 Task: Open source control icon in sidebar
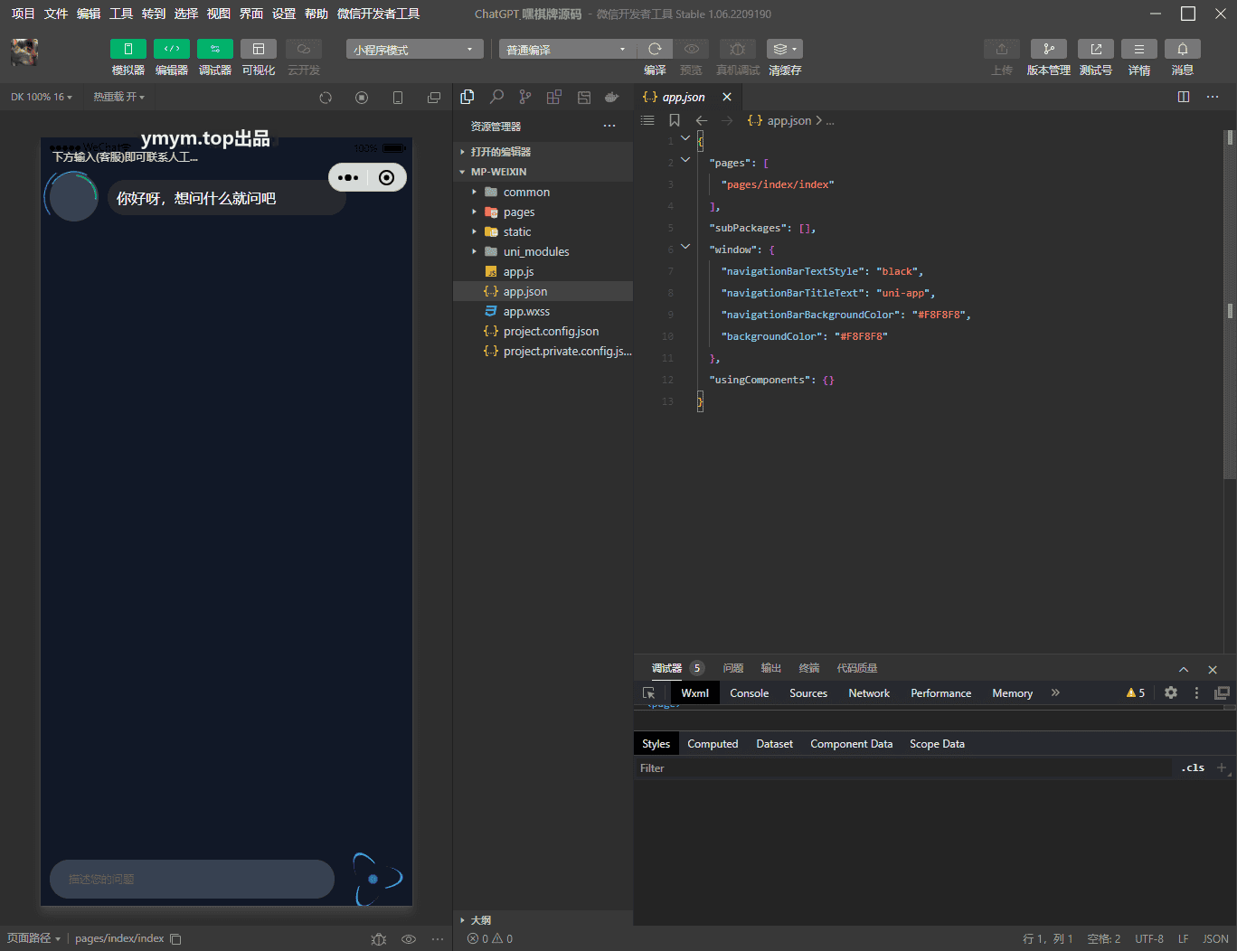[525, 97]
